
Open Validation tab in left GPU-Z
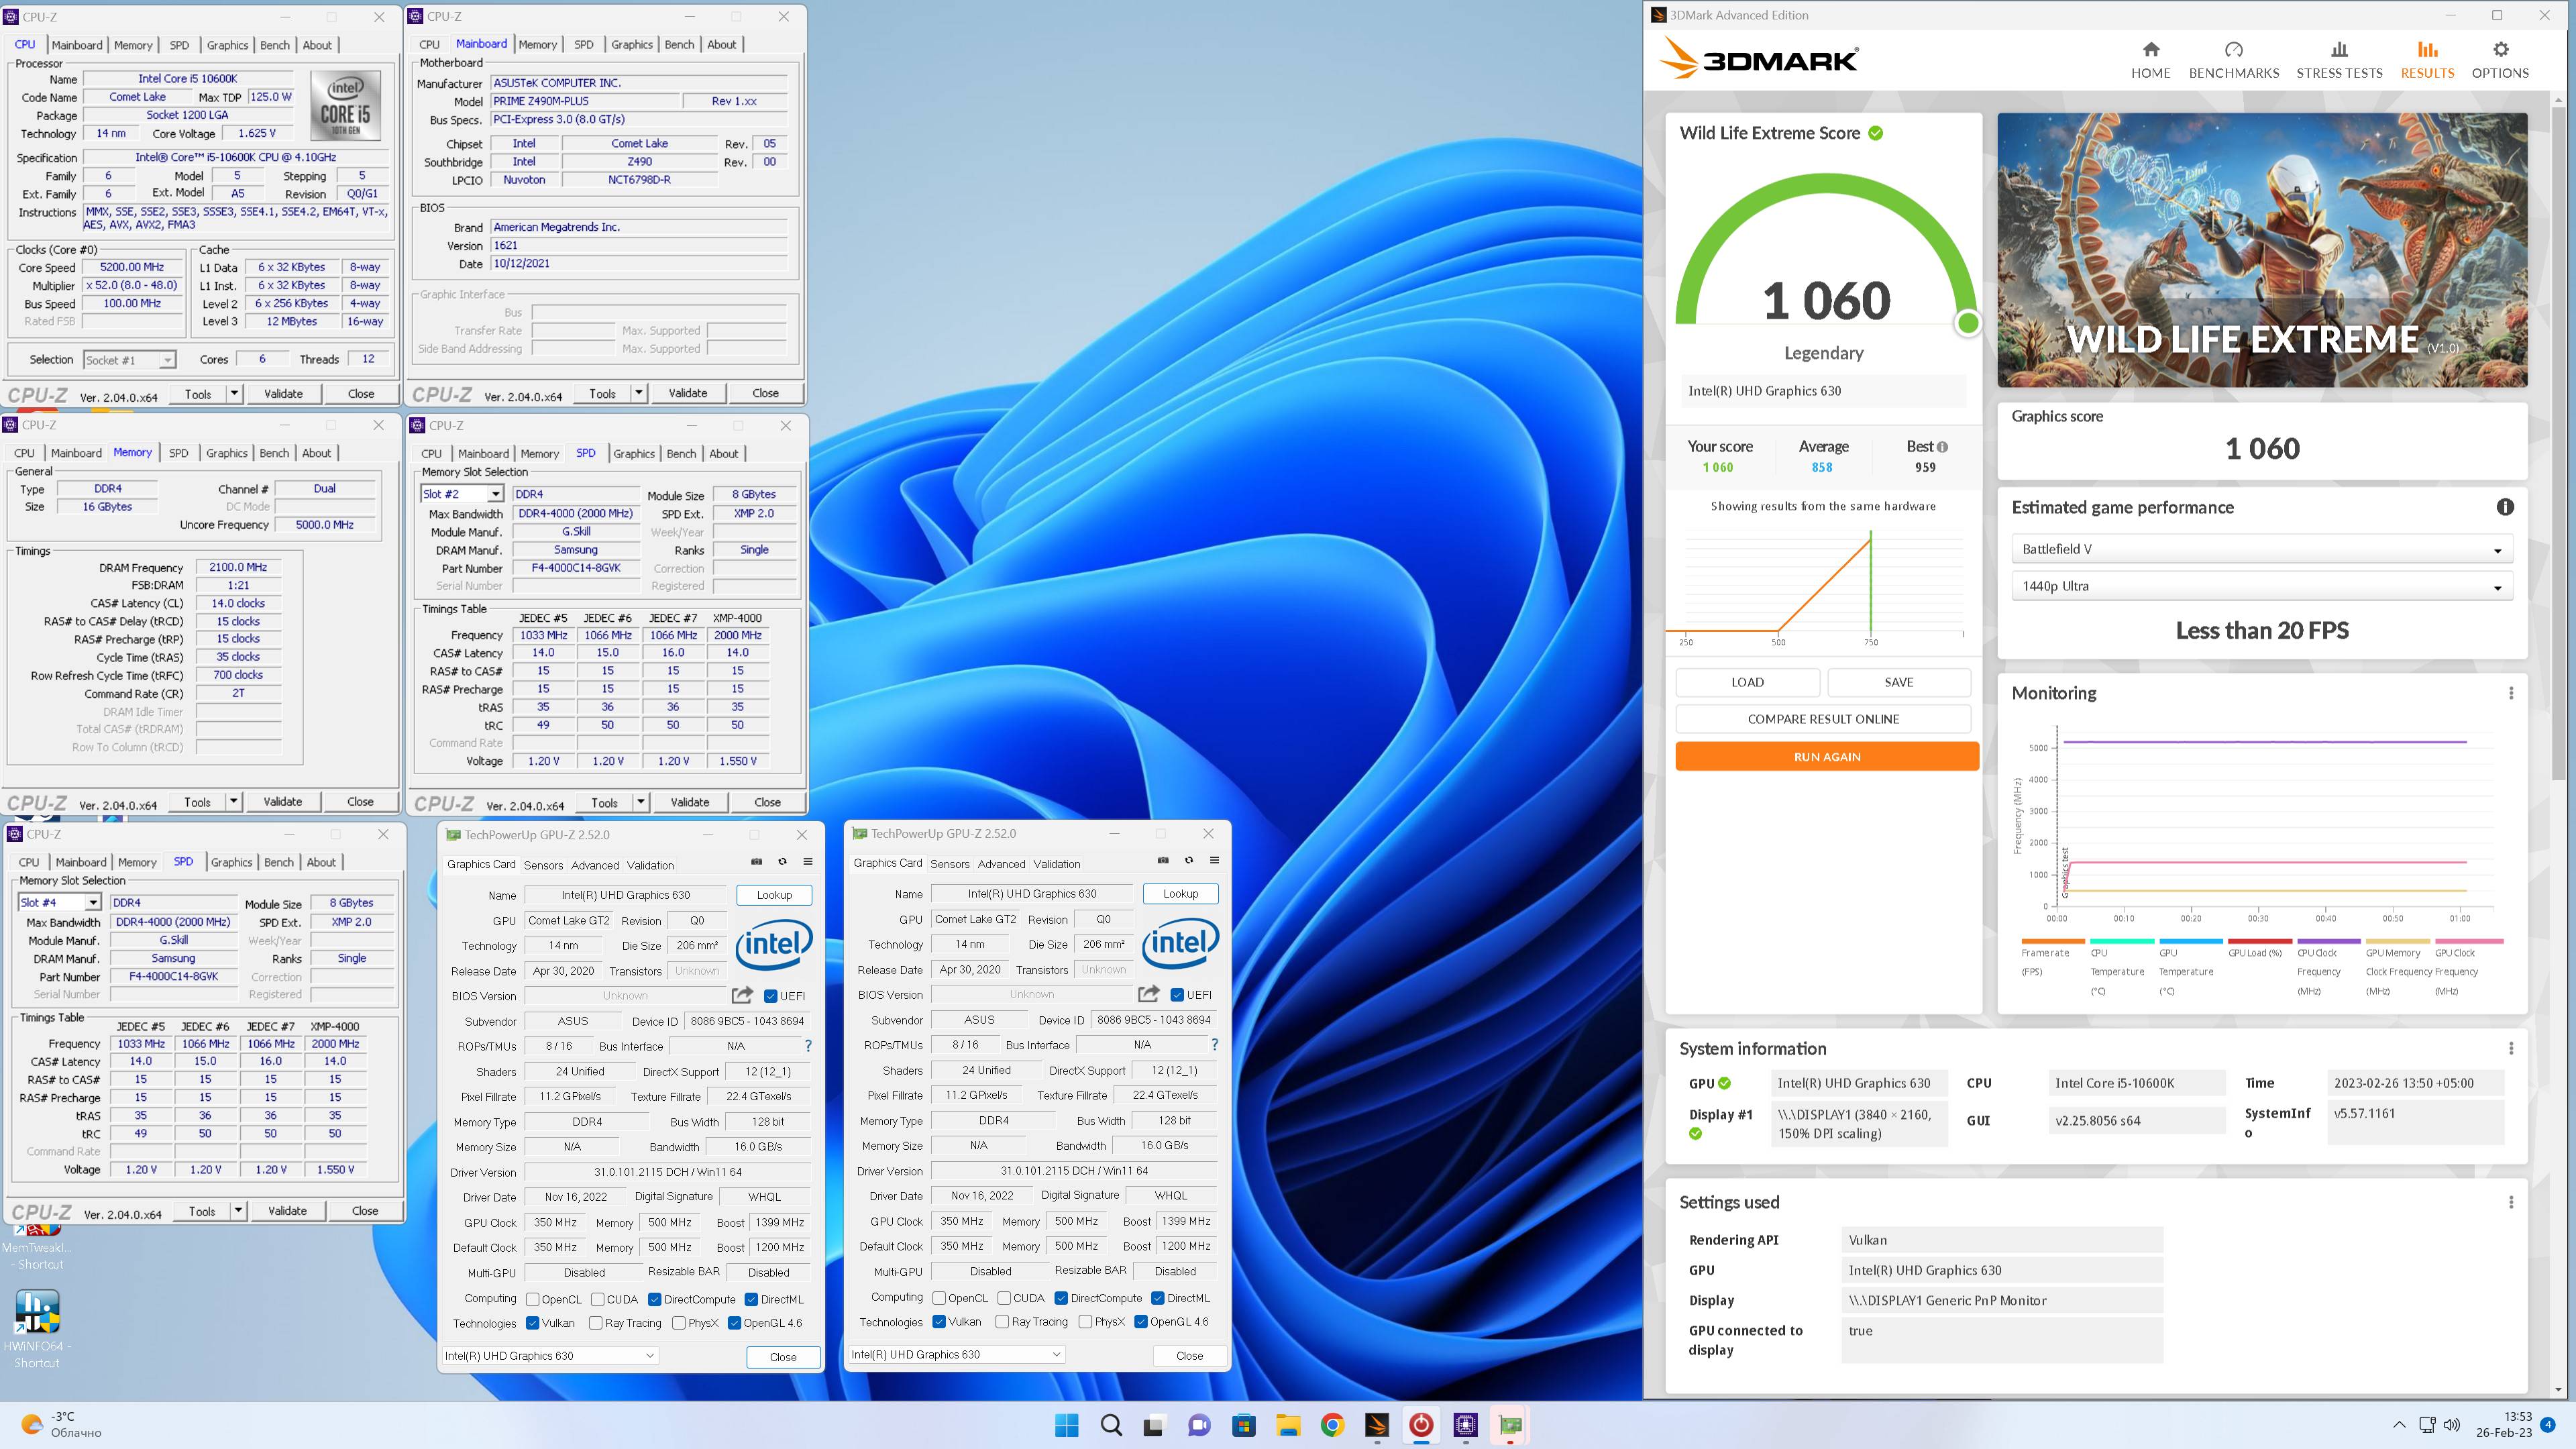pos(650,865)
